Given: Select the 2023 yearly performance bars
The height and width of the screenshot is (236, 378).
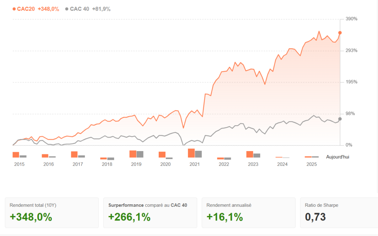Looking at the screenshot, I should (x=253, y=154).
